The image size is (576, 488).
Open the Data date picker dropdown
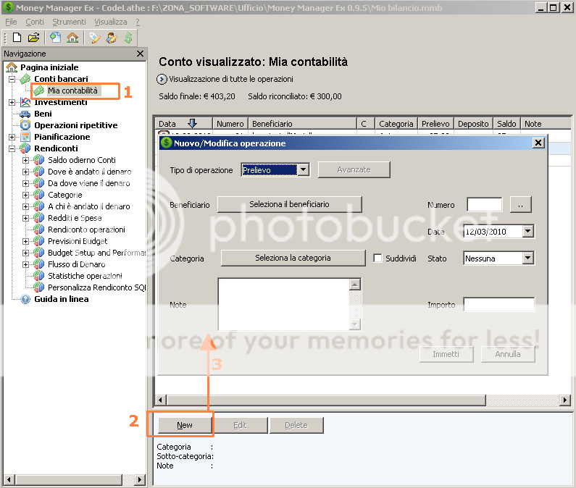point(528,232)
